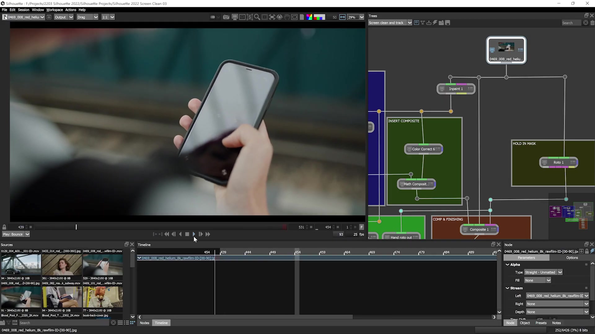Click the Color Correct 6 node
595x334 pixels.
423,149
